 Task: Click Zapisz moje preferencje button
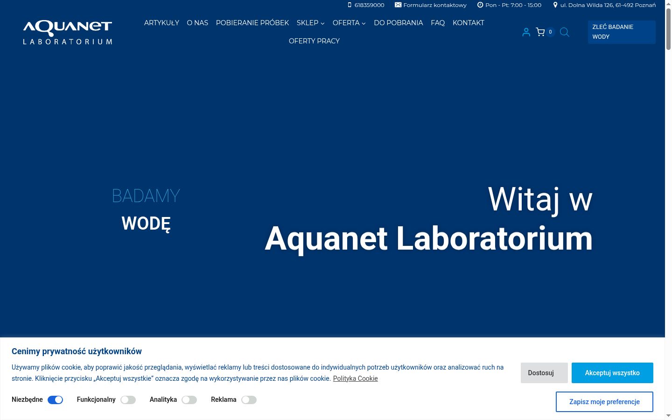pos(604,402)
